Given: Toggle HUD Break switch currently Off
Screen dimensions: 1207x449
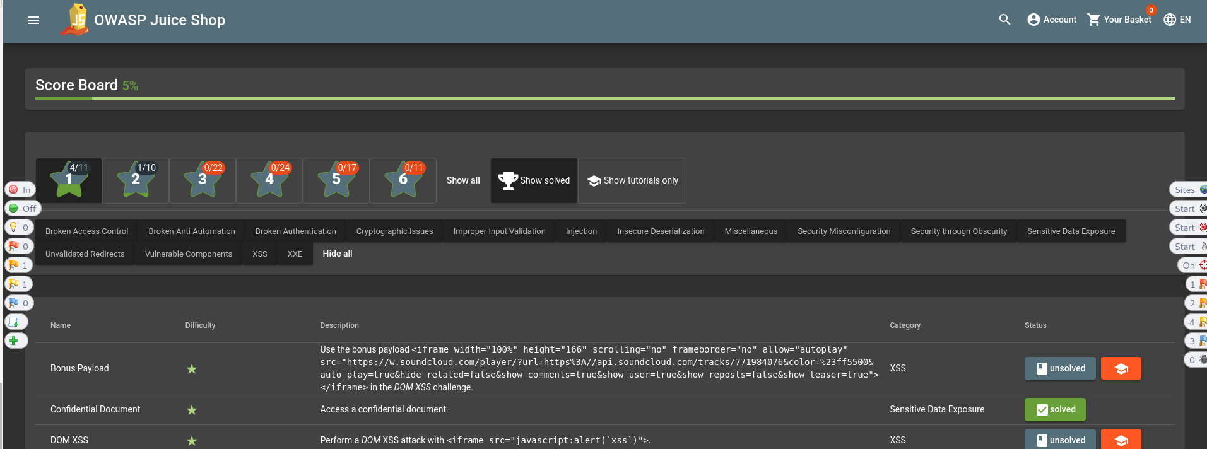Looking at the screenshot, I should coord(23,208).
